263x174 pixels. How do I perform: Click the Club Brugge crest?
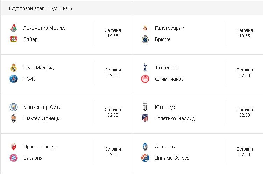145,39
